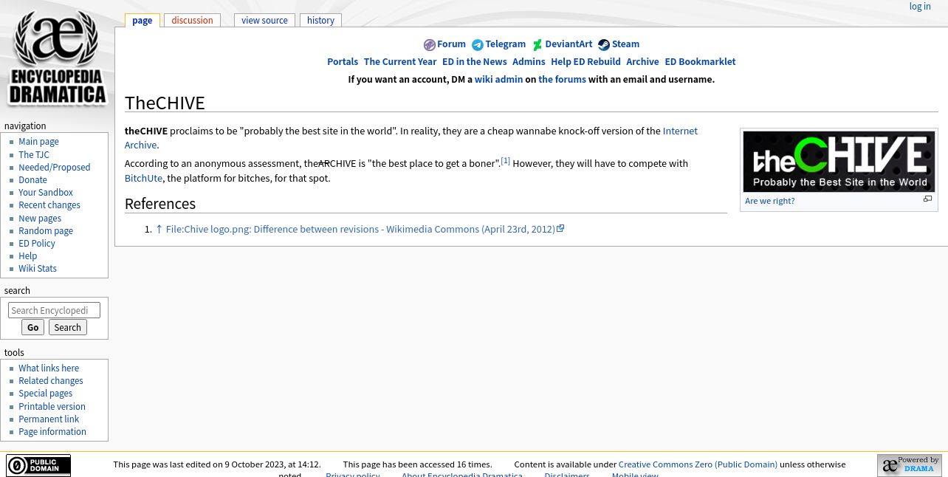Click the Search button
The image size is (948, 477).
click(x=67, y=328)
